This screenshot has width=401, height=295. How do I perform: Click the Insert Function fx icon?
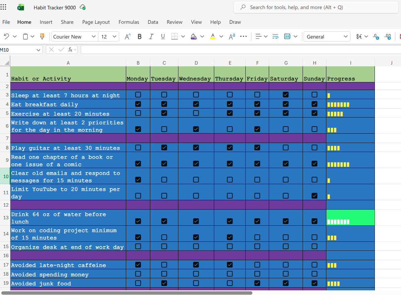pyautogui.click(x=70, y=50)
